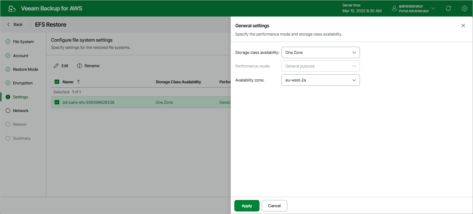The height and width of the screenshot is (214, 473).
Task: Click the Edit pencil icon
Action: point(56,66)
